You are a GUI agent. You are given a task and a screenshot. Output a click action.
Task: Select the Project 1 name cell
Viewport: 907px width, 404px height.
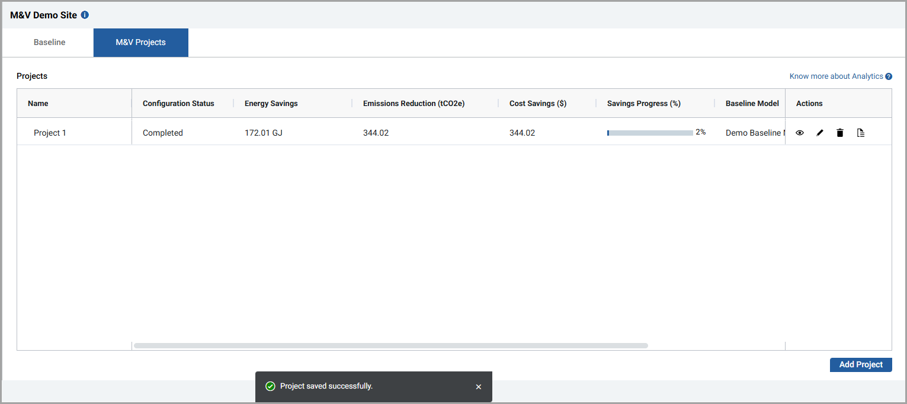pyautogui.click(x=50, y=133)
